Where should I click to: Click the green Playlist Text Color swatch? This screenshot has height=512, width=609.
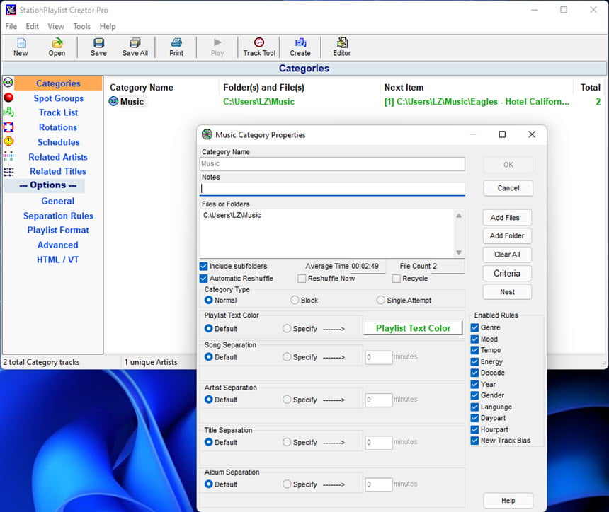click(413, 328)
